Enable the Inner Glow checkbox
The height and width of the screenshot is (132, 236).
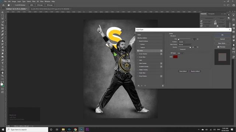[138, 57]
